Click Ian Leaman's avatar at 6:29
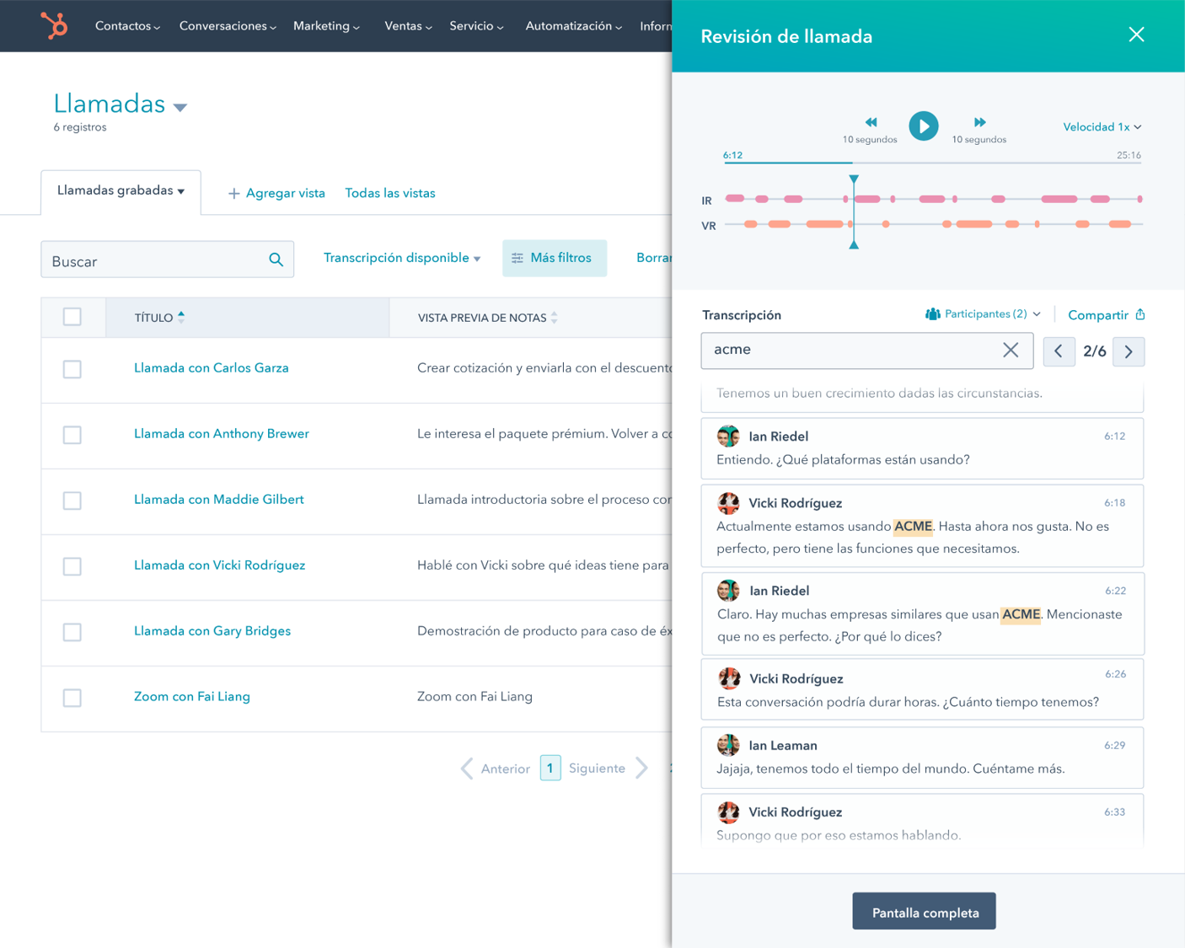 [x=728, y=745]
